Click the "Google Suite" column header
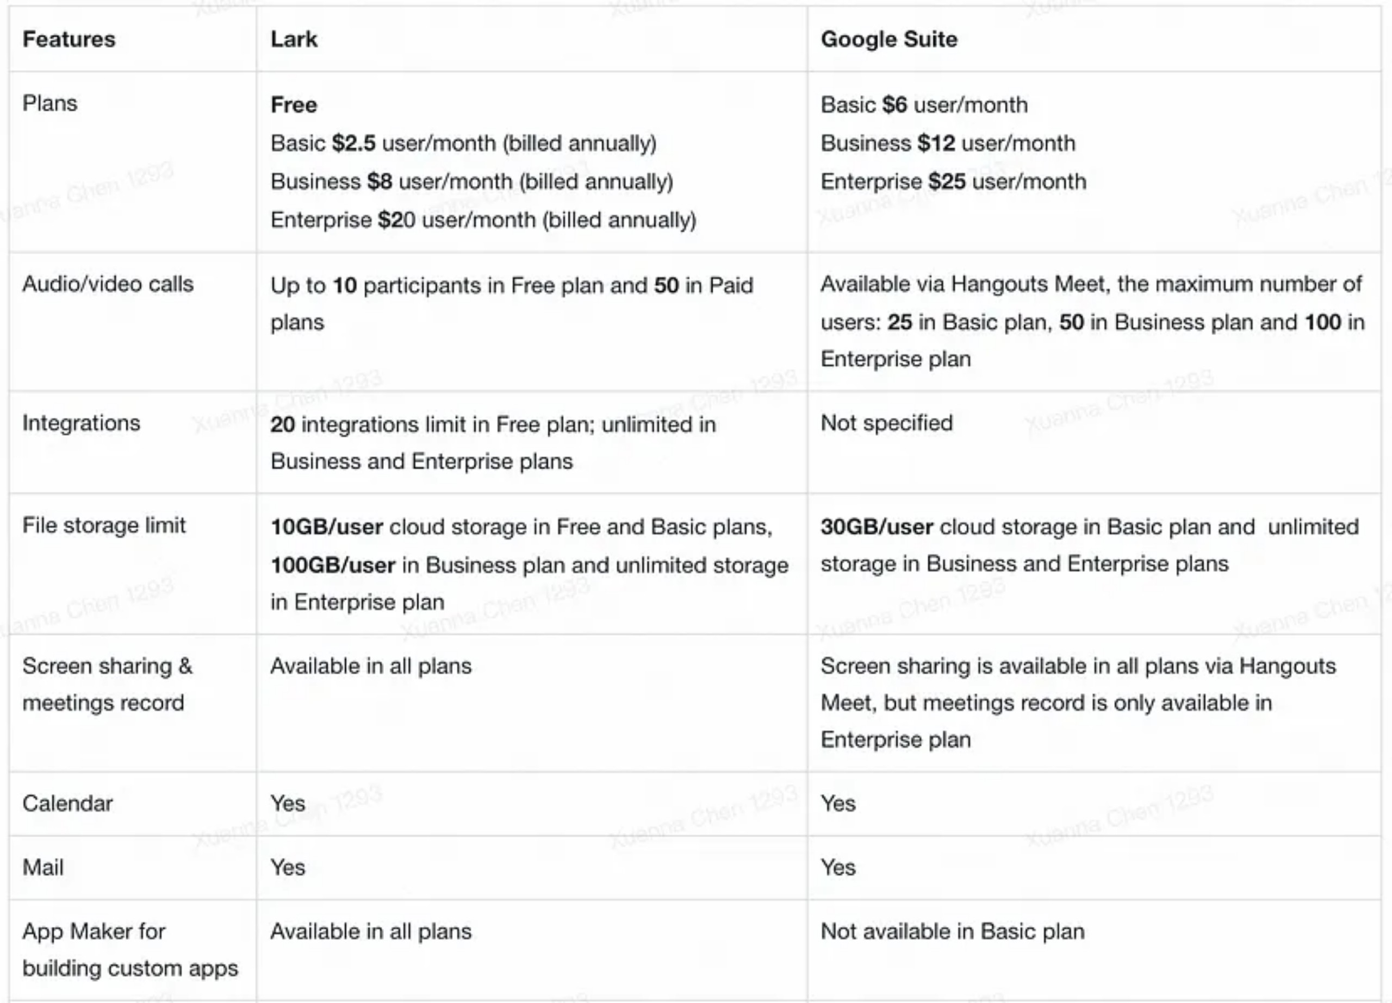Image resolution: width=1392 pixels, height=1003 pixels. pyautogui.click(x=888, y=39)
